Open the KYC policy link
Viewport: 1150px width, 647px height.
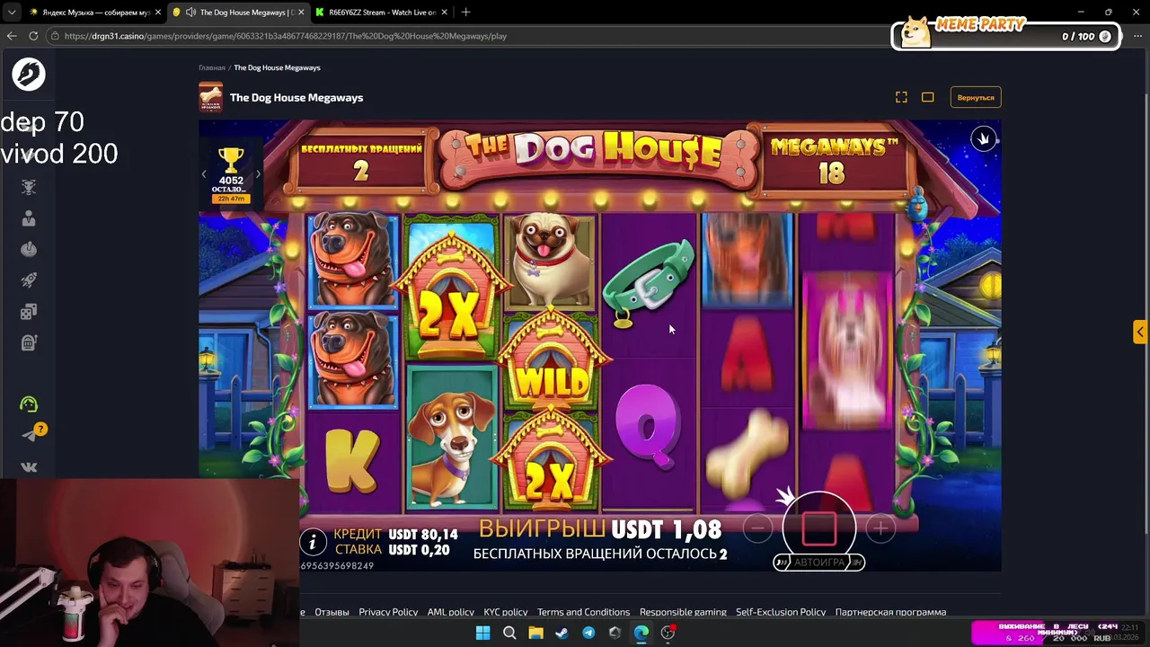(506, 612)
